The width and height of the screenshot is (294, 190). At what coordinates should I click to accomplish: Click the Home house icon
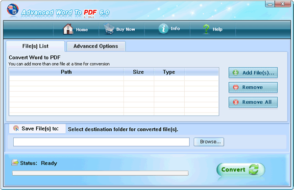(x=68, y=29)
